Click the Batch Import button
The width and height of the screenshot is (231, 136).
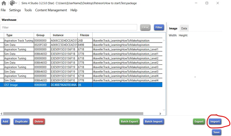(154, 122)
